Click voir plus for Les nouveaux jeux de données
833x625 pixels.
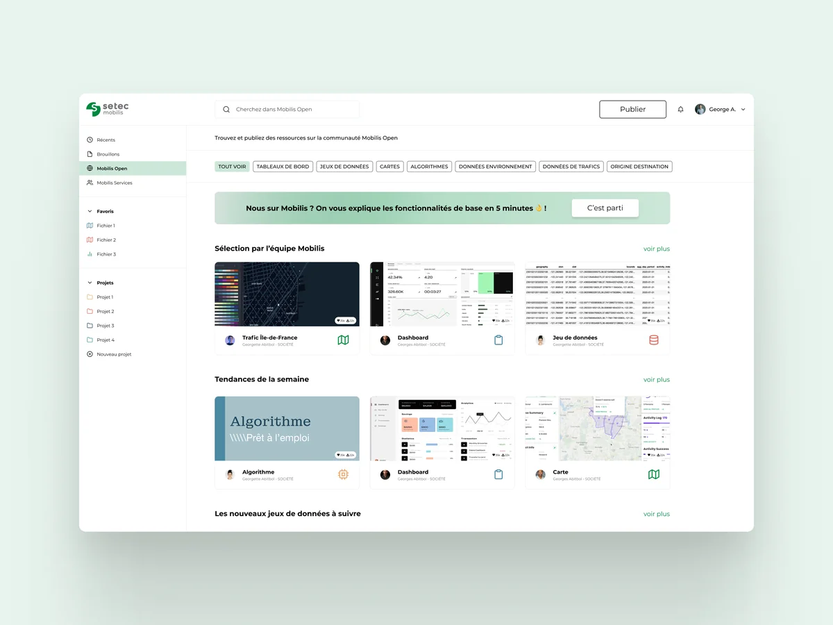pyautogui.click(x=657, y=514)
